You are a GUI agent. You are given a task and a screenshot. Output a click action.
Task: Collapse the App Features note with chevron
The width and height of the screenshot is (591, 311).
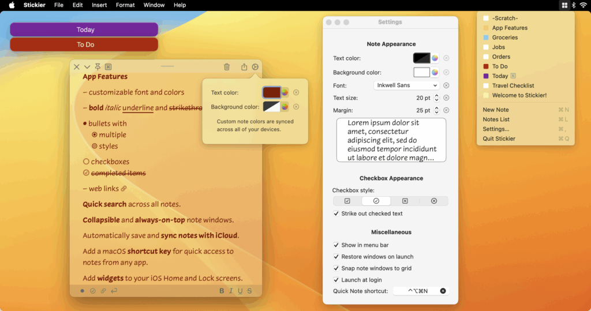pos(87,67)
